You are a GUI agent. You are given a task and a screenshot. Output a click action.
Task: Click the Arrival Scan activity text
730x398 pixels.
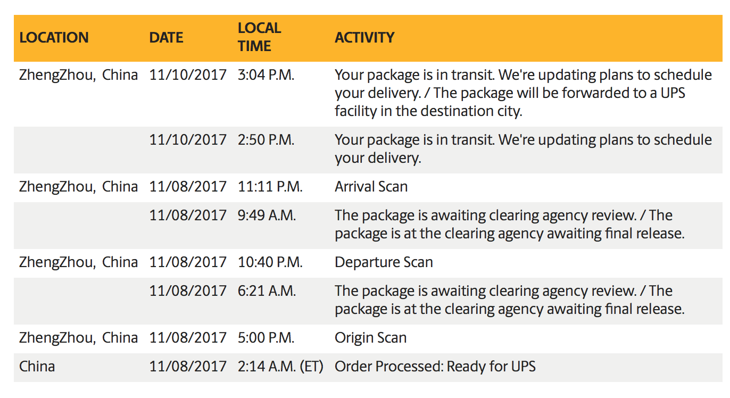click(371, 187)
